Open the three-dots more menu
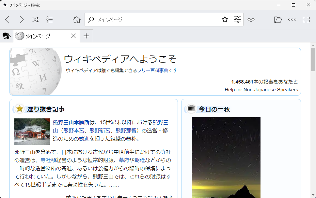 tap(292, 20)
